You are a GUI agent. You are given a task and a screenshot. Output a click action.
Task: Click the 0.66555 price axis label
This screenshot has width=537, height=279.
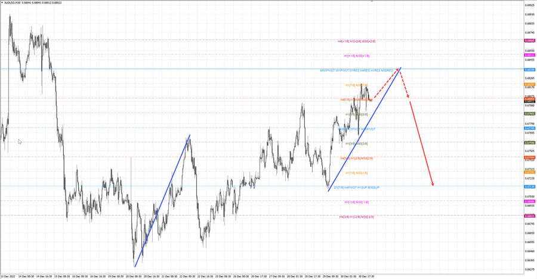coord(530,242)
